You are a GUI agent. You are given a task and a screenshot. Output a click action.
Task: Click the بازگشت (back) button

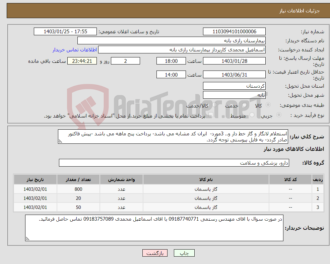point(155,253)
